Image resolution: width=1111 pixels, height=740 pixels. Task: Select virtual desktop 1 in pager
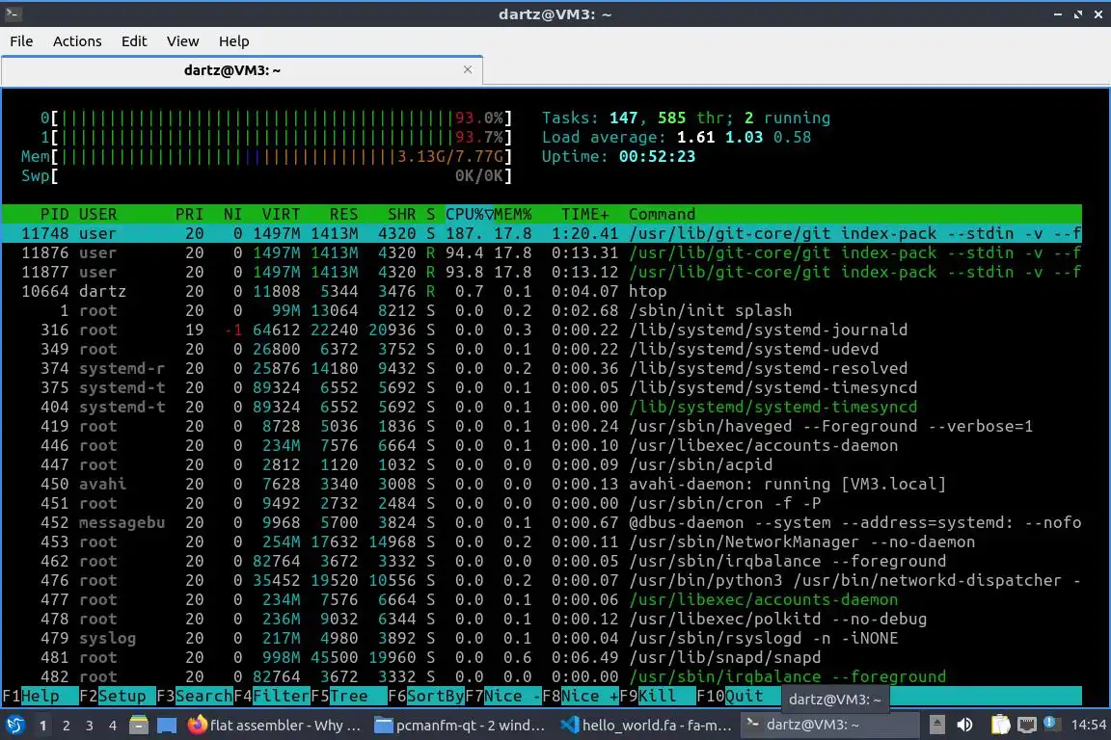click(x=42, y=726)
